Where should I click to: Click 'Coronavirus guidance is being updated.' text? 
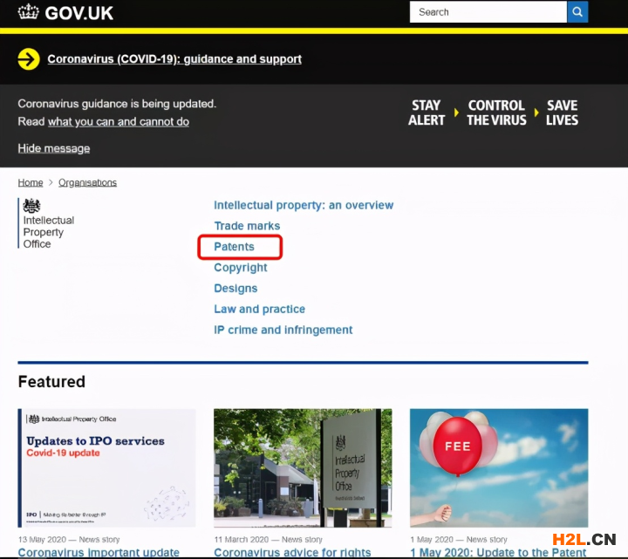coord(117,104)
